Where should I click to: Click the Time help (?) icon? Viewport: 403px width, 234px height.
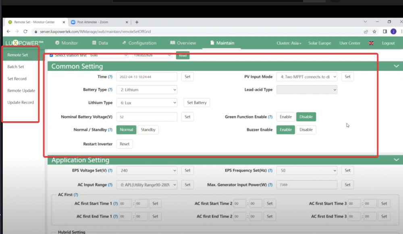click(110, 77)
